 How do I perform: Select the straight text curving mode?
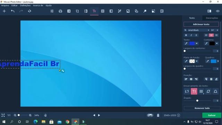coord(194,91)
